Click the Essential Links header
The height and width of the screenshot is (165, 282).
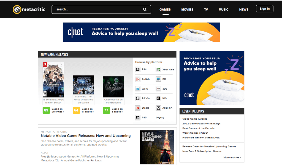click(193, 111)
